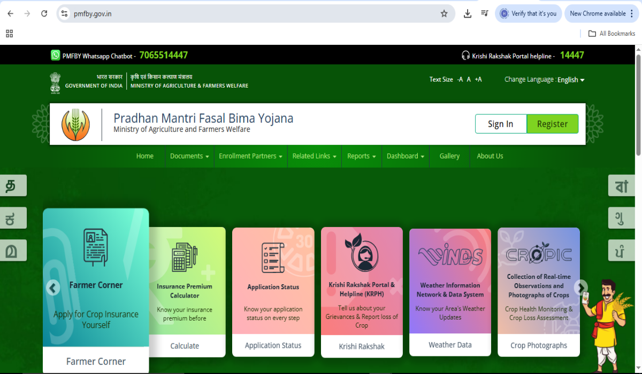The height and width of the screenshot is (374, 642).
Task: Click the 'Apply for Crop Insurance Yourself' text
Action: (x=96, y=320)
